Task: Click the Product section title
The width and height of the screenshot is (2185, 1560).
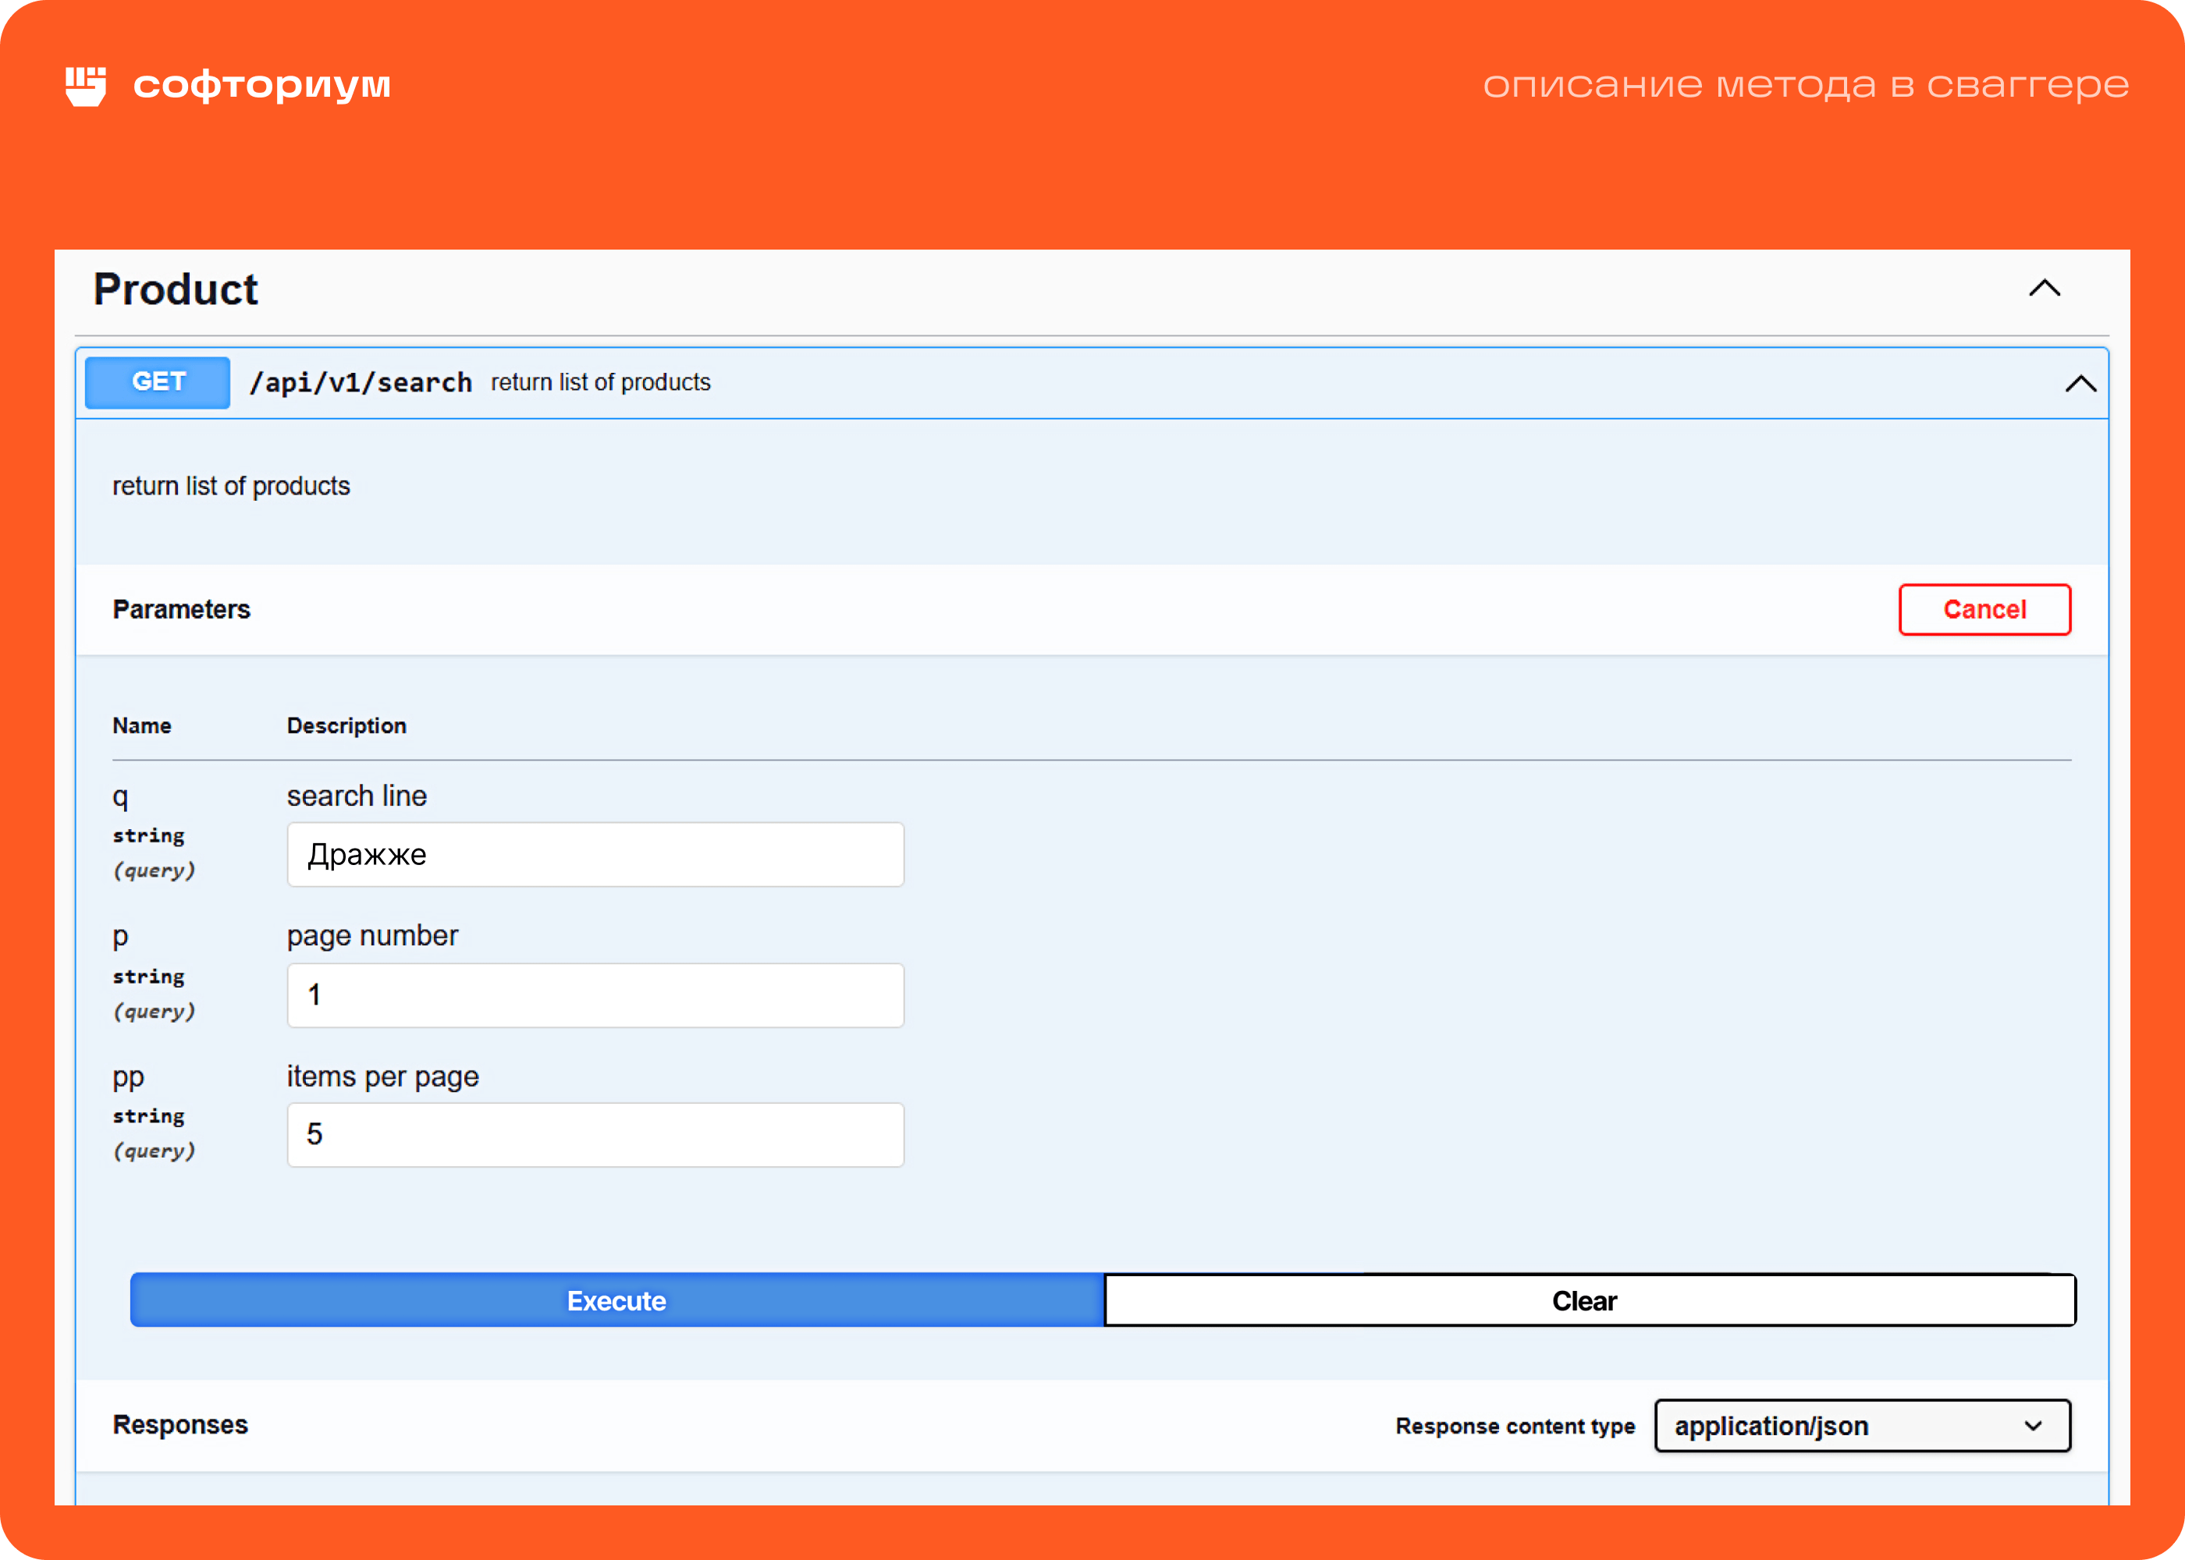Action: pos(176,289)
